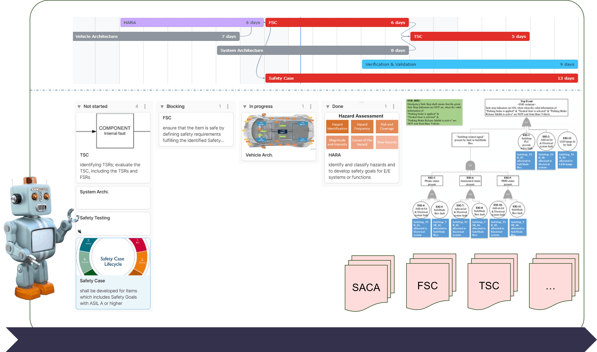
Task: Open the In progress column three-dot menu
Action: 311,106
